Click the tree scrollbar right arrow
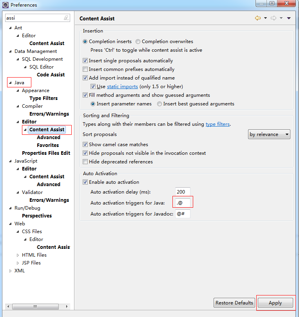This screenshot has width=299, height=317. click(67, 306)
